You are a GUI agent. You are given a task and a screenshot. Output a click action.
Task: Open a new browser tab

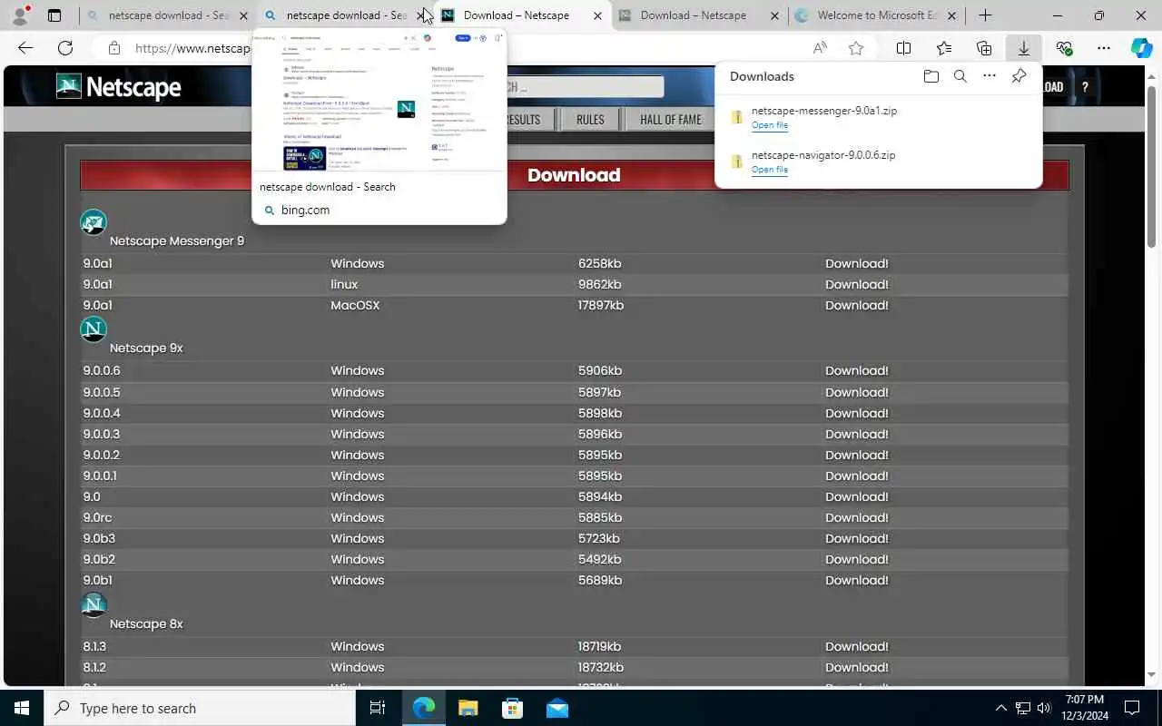(x=985, y=15)
